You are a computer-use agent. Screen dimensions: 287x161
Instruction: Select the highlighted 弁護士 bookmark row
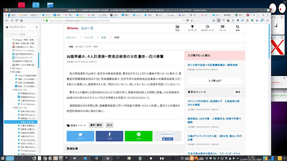coord(21,122)
